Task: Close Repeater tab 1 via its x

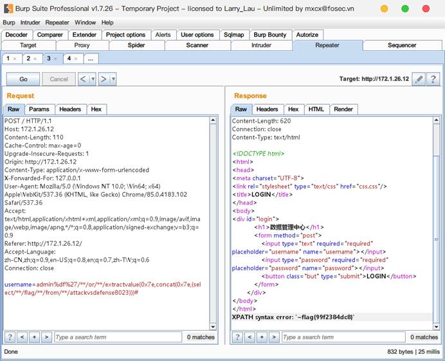Action: [15, 59]
